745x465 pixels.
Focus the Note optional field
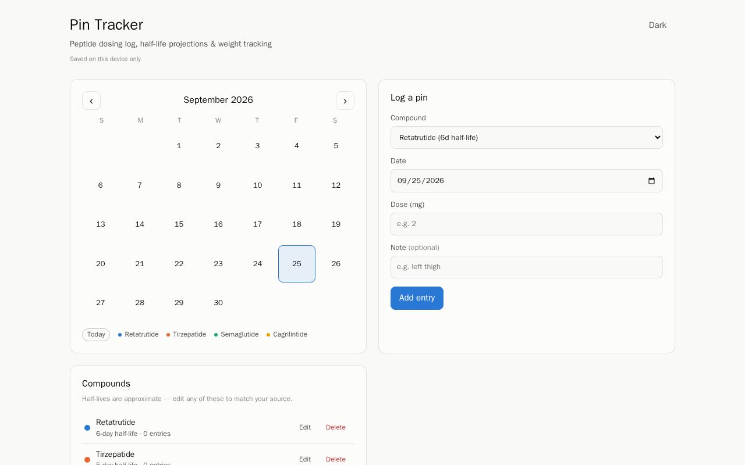coord(527,267)
